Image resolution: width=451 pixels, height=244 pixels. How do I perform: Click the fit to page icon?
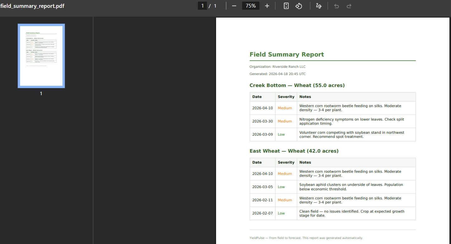(x=286, y=6)
